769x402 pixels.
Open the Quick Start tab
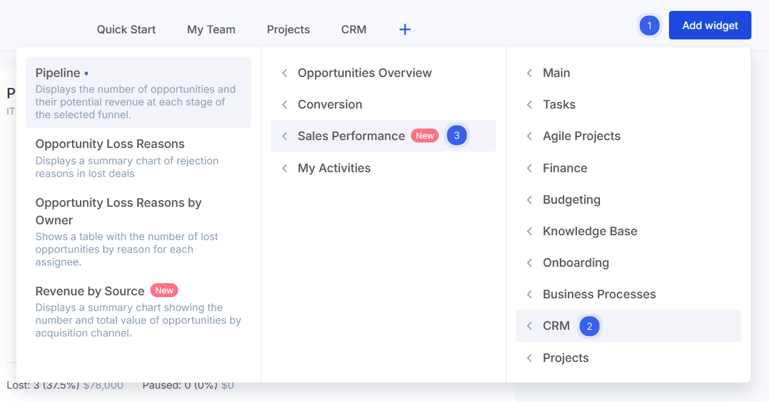(x=126, y=29)
